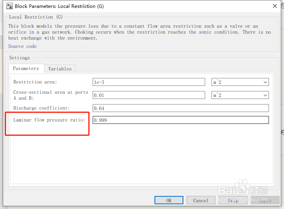The width and height of the screenshot is (284, 209).
Task: Click the Simulink block icon in title bar
Action: (10, 6)
